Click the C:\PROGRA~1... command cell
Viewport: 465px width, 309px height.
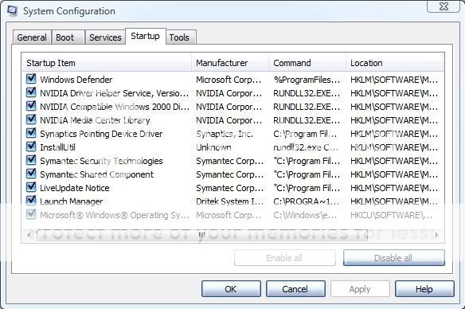click(307, 201)
